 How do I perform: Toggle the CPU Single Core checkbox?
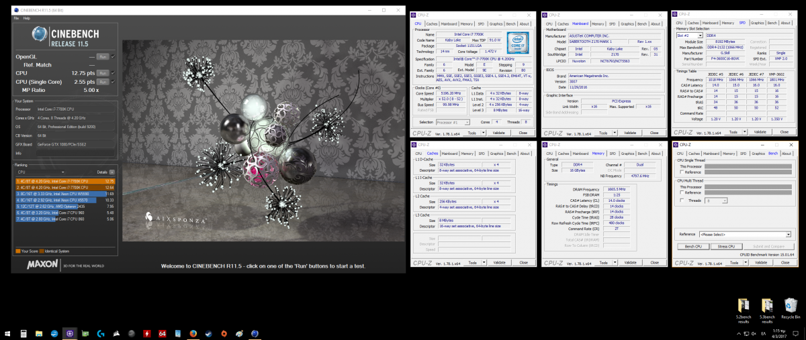coord(113,81)
